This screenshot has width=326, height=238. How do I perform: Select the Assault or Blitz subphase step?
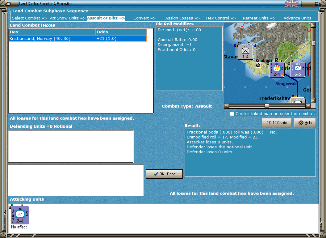pyautogui.click(x=106, y=18)
